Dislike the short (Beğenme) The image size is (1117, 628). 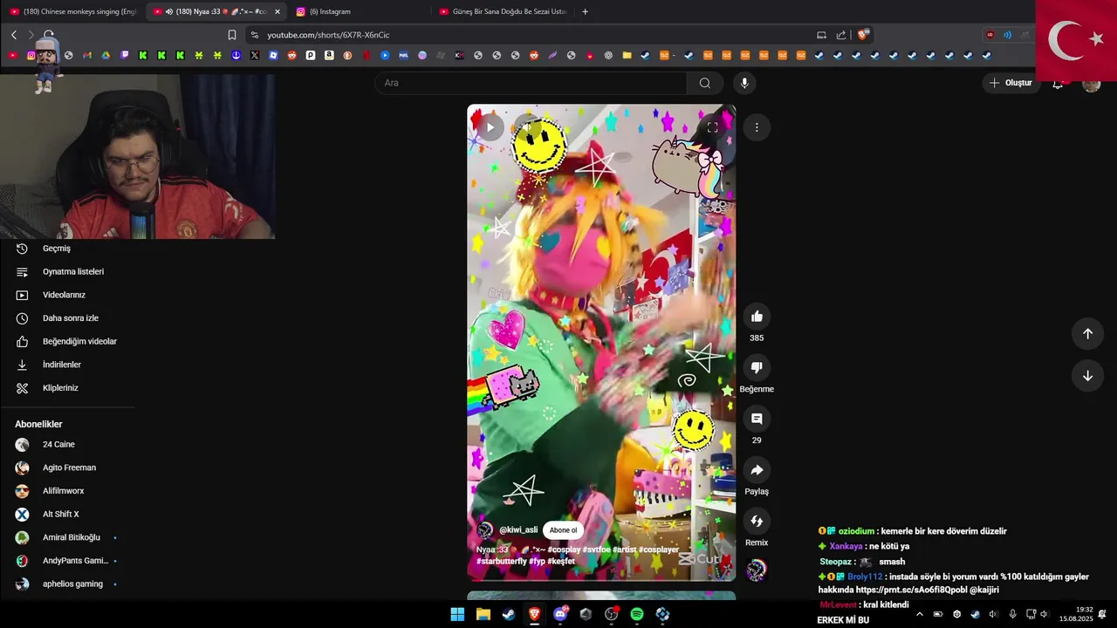point(757,367)
